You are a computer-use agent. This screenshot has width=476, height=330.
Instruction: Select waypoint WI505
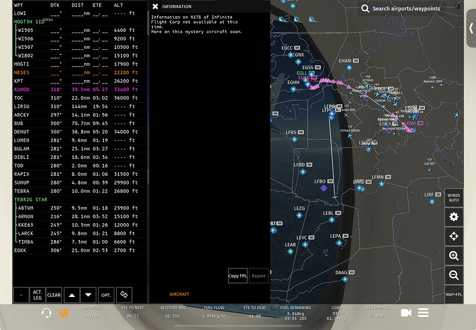pyautogui.click(x=81, y=30)
